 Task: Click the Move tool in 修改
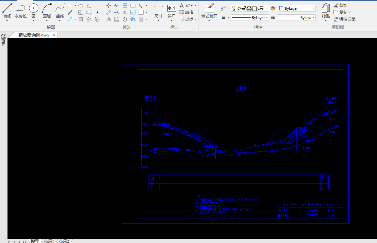click(x=109, y=6)
